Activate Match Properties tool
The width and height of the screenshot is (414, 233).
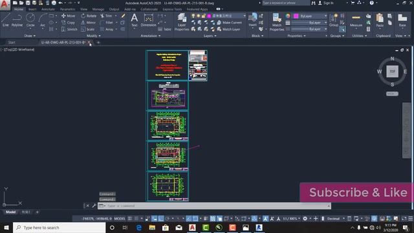[277, 22]
